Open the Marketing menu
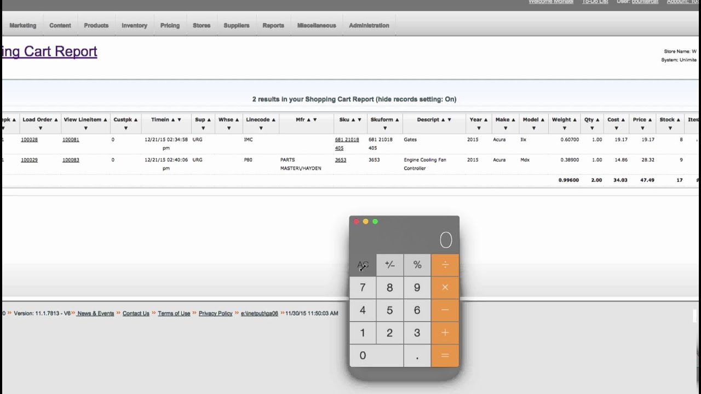The image size is (701, 394). 23,26
